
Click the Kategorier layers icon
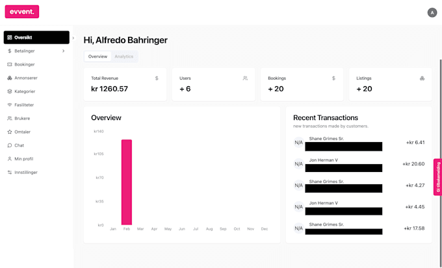[9, 91]
